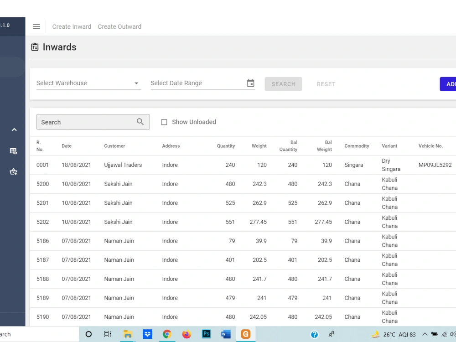Open File Explorer from taskbar

coord(127,334)
